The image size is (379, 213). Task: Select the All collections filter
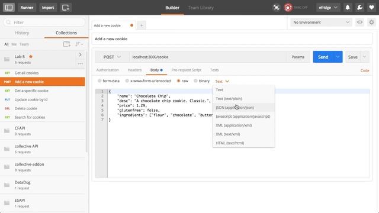click(x=7, y=44)
